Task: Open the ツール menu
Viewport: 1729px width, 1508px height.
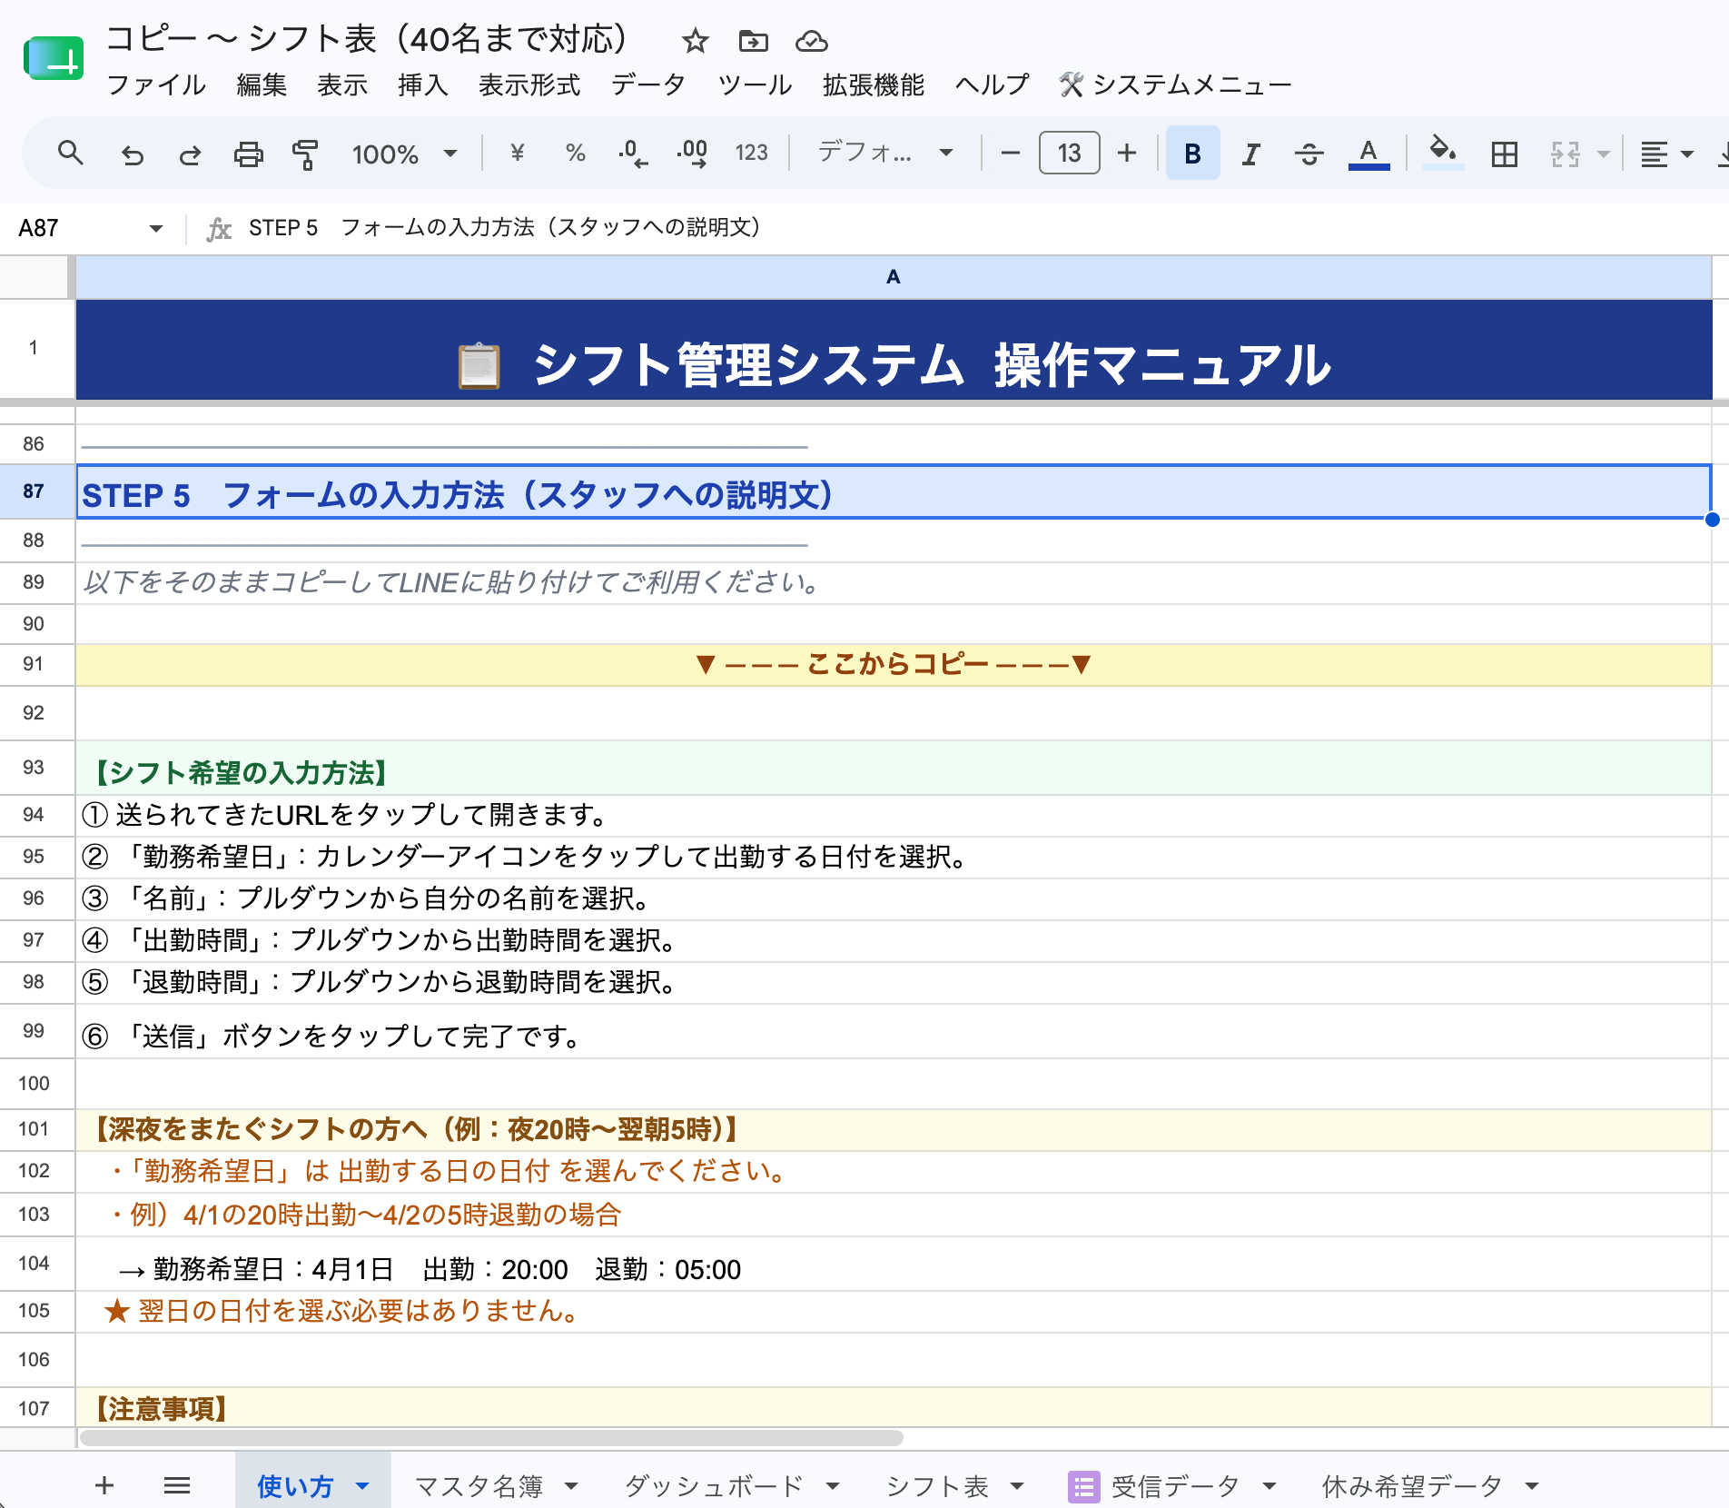Action: [755, 84]
